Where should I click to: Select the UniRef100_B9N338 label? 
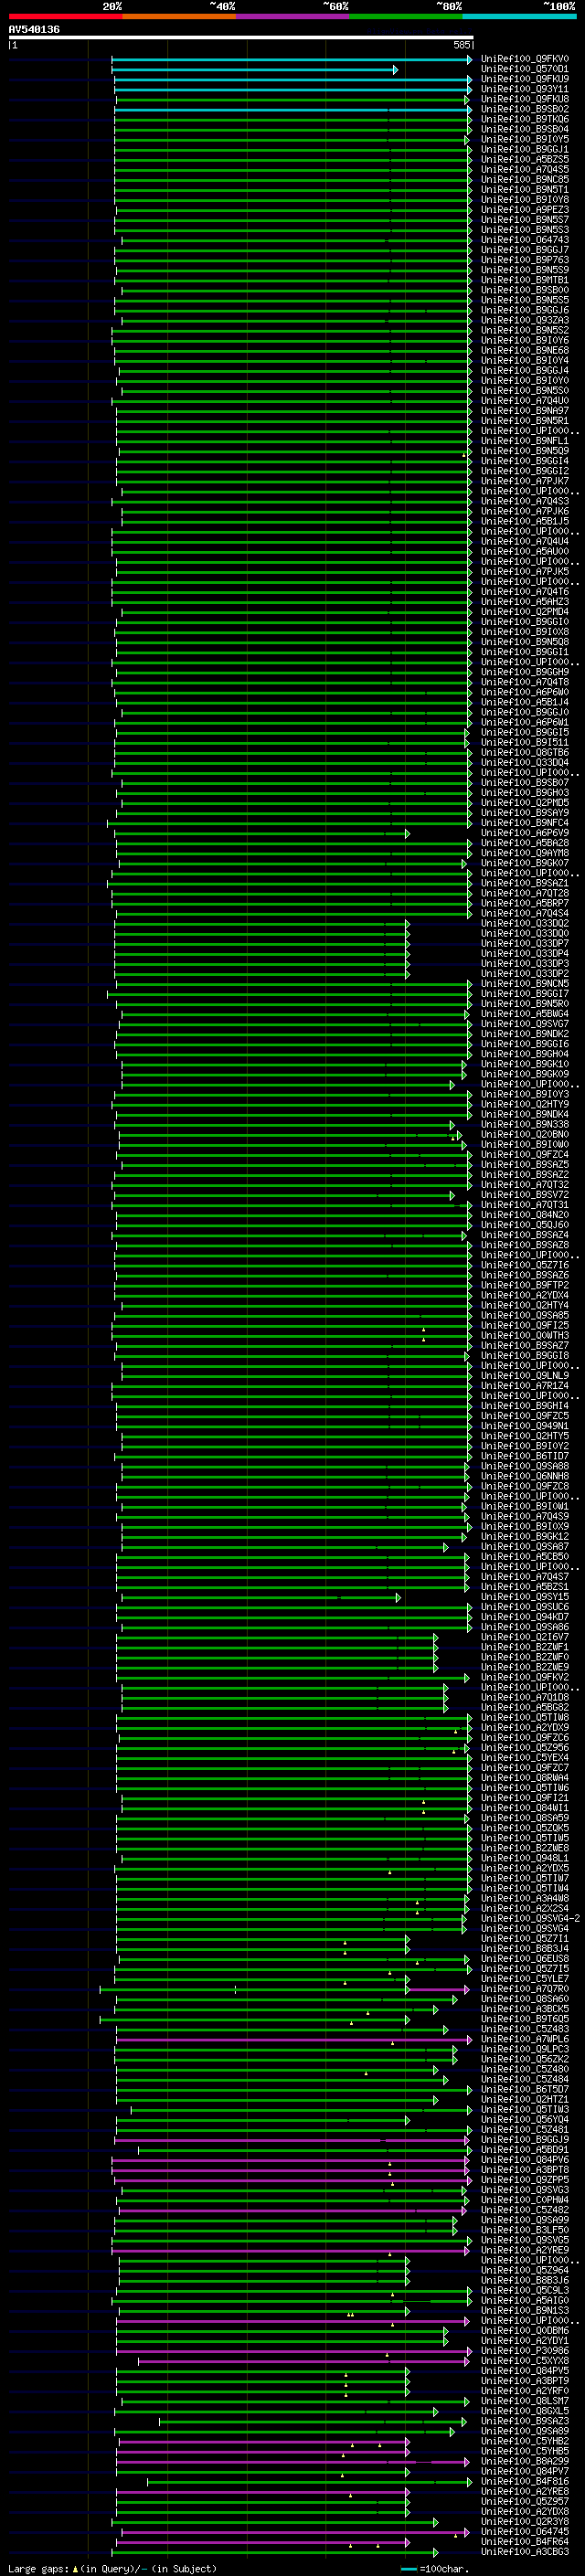tap(525, 1124)
